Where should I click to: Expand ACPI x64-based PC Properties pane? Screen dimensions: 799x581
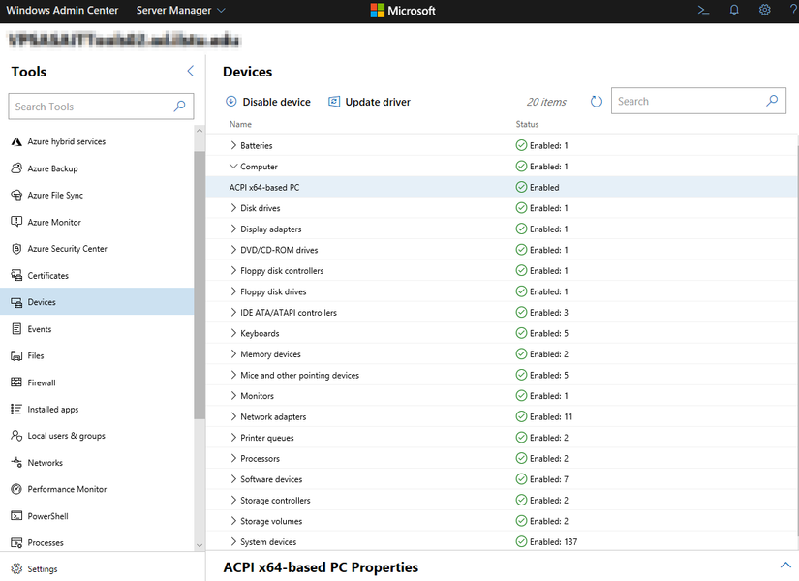click(785, 565)
